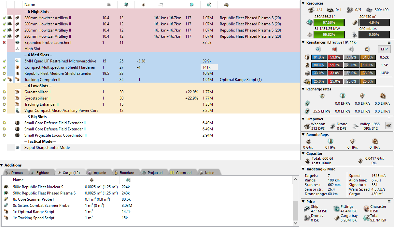The image size is (394, 227).
Task: Click the cargo list vertical scrollbar
Action: coord(296,208)
